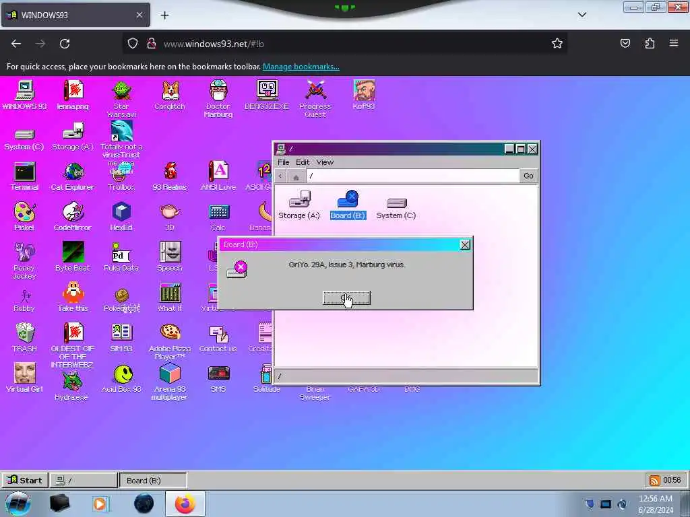Open the View menu in explorer
Viewport: 690px width, 517px height.
tap(325, 162)
